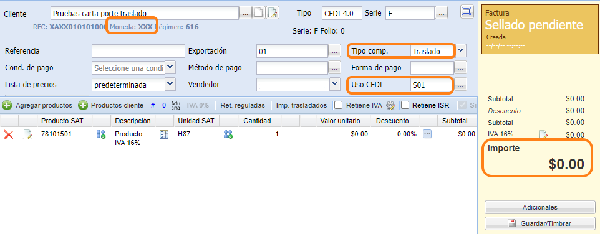600x234 pixels.
Task: Click the Referencia input field
Action: coord(138,51)
